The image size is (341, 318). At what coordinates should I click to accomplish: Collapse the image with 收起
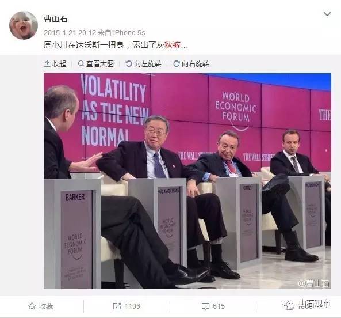[55, 64]
